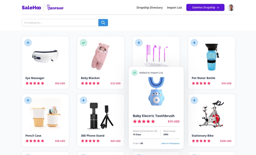Toggle Baby Blanket green checkmark off
The image size is (256, 155).
pyautogui.click(x=83, y=43)
